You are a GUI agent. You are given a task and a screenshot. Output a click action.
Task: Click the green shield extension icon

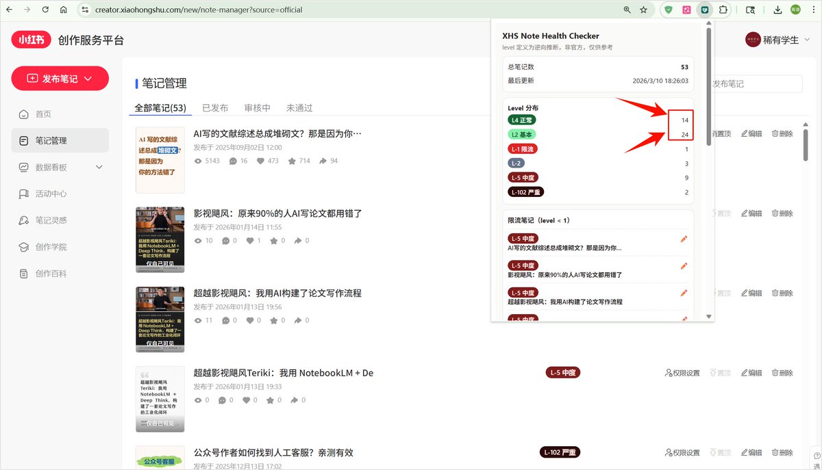point(669,10)
